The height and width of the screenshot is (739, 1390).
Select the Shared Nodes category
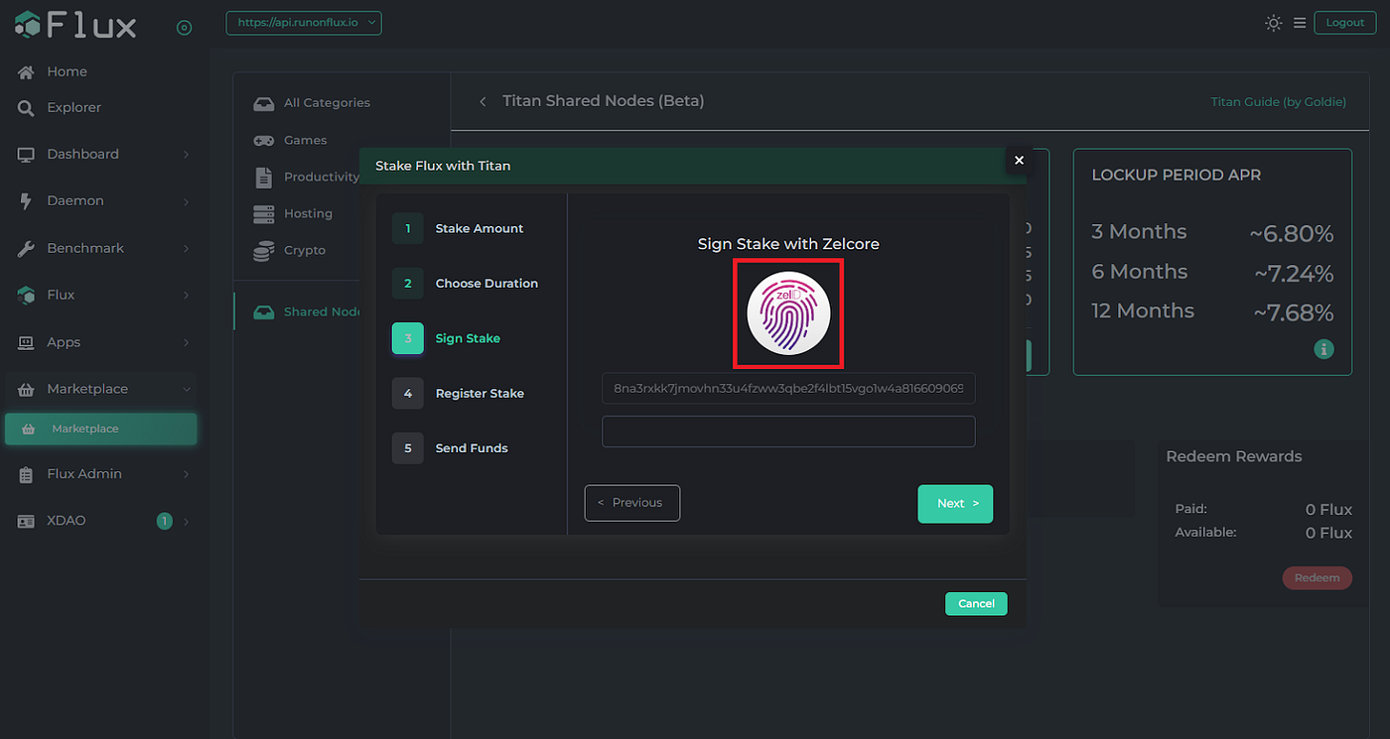[298, 311]
